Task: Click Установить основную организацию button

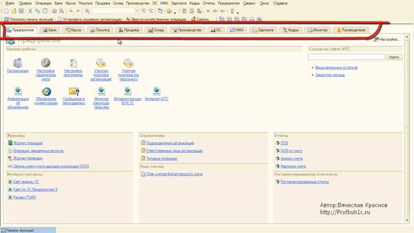Action: (90, 19)
